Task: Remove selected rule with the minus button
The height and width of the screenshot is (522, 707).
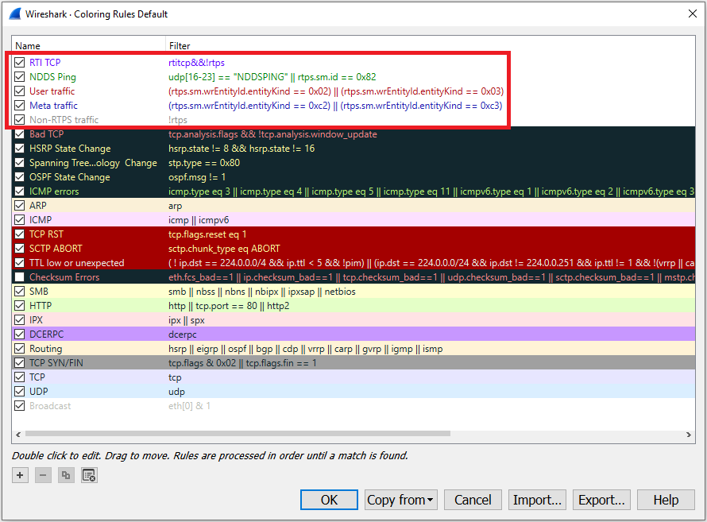Action: [x=43, y=475]
